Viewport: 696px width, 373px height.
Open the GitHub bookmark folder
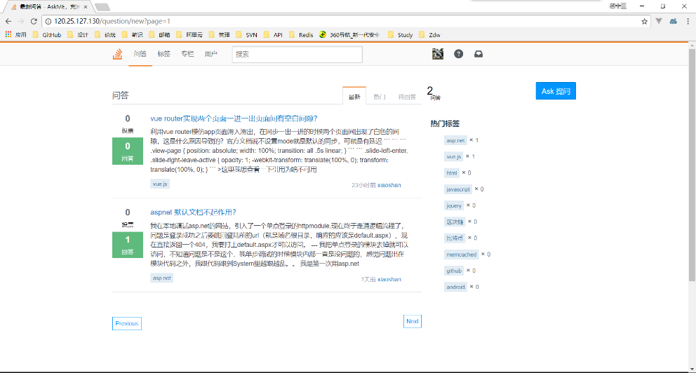[46, 34]
